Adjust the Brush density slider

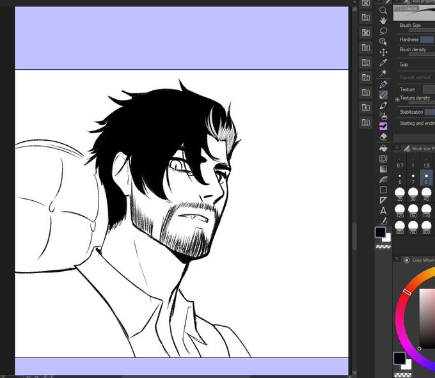point(422,54)
